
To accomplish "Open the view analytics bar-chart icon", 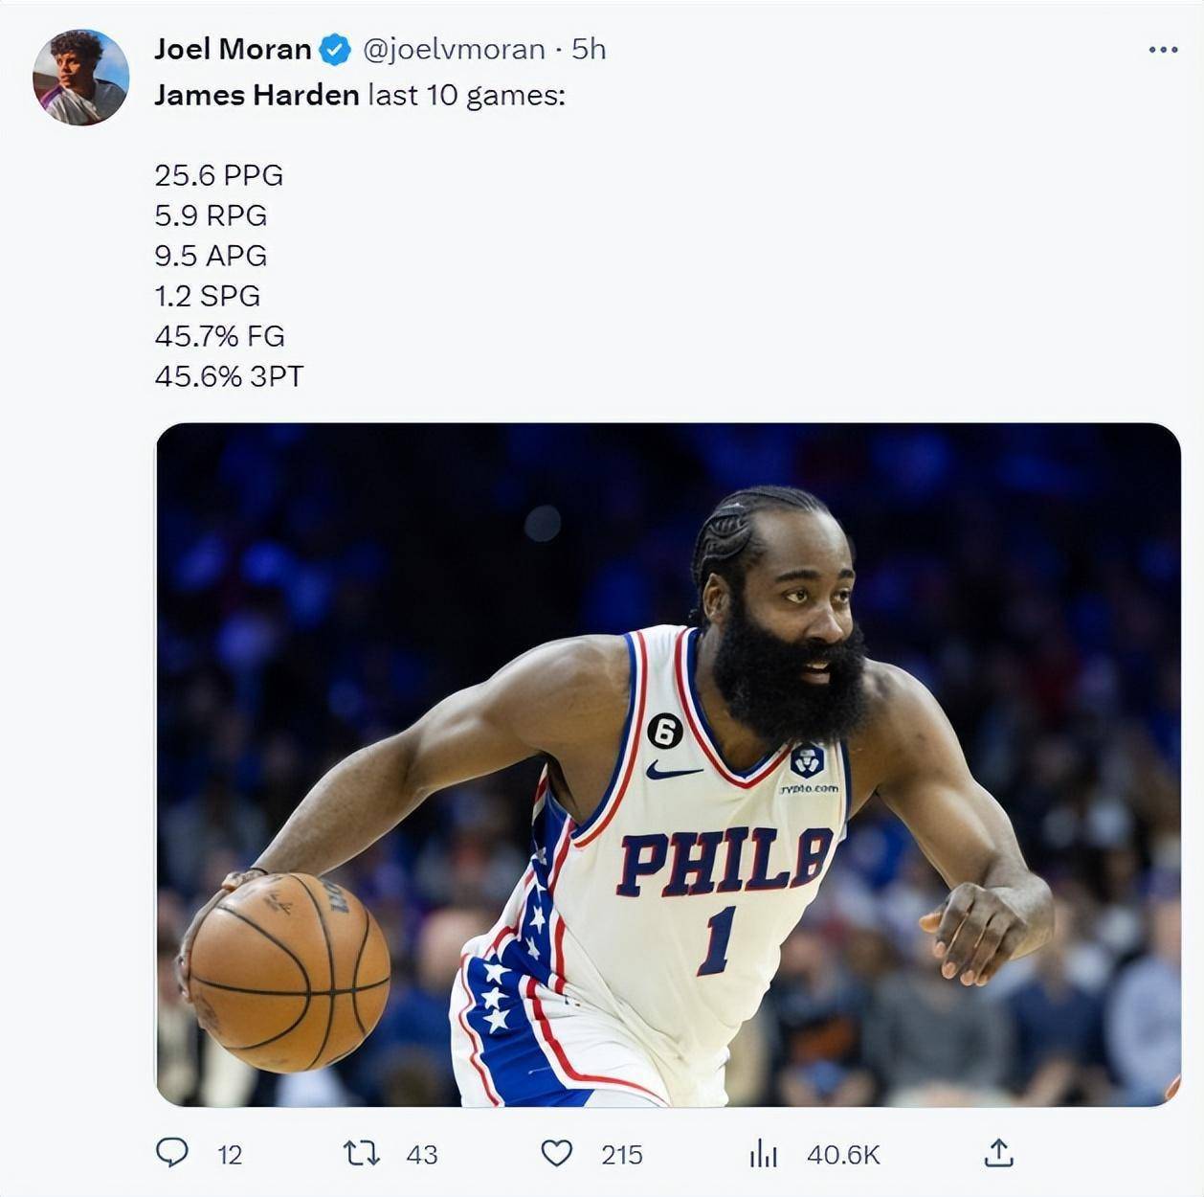I will [763, 1153].
